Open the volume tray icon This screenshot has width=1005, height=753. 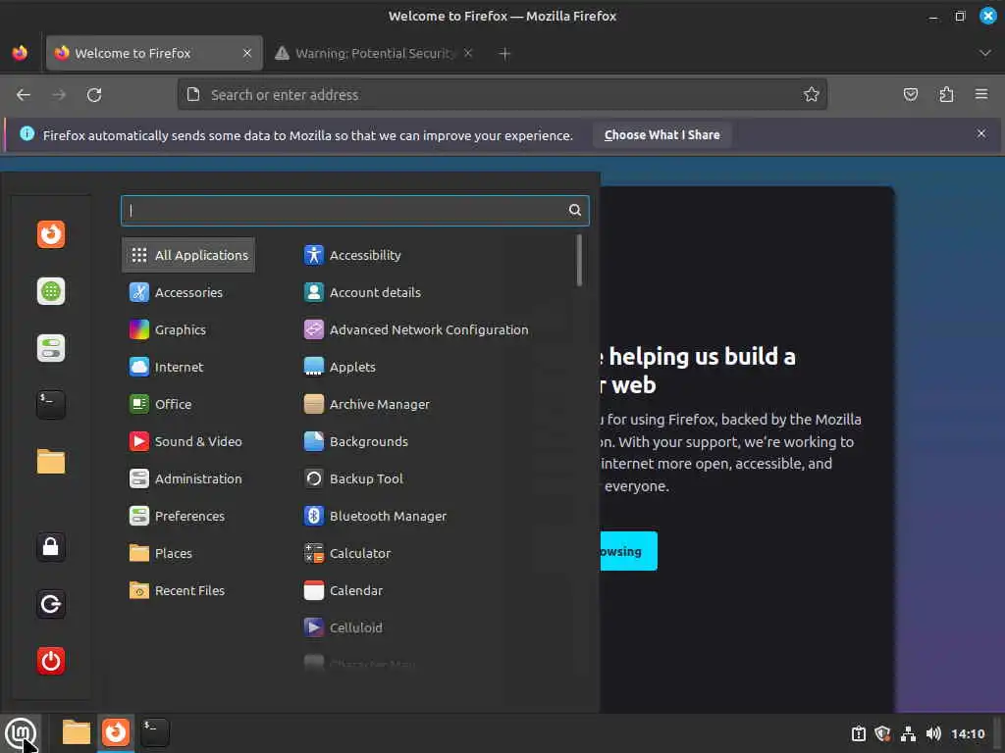933,733
